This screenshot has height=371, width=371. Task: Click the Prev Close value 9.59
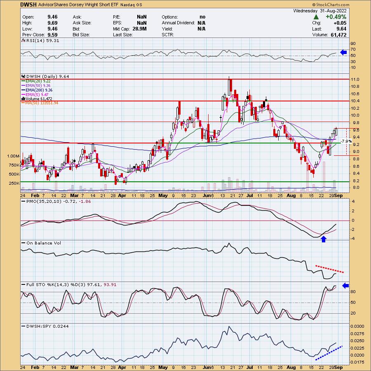tap(52, 35)
